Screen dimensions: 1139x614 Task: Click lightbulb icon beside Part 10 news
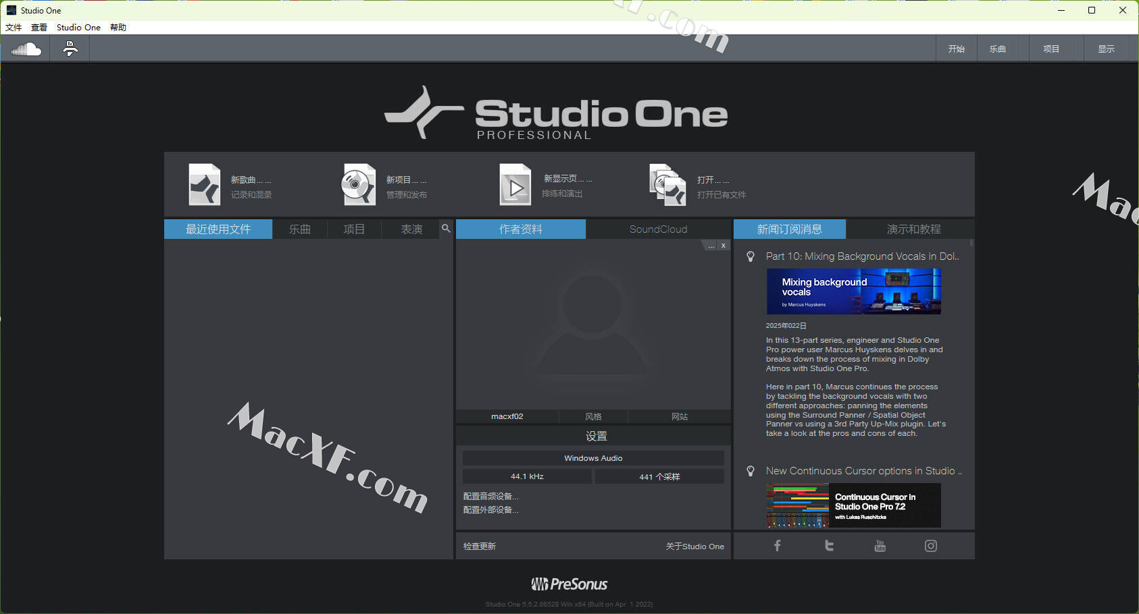point(750,256)
